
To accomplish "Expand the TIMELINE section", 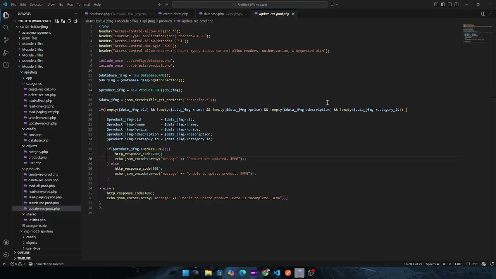I will (x=24, y=258).
